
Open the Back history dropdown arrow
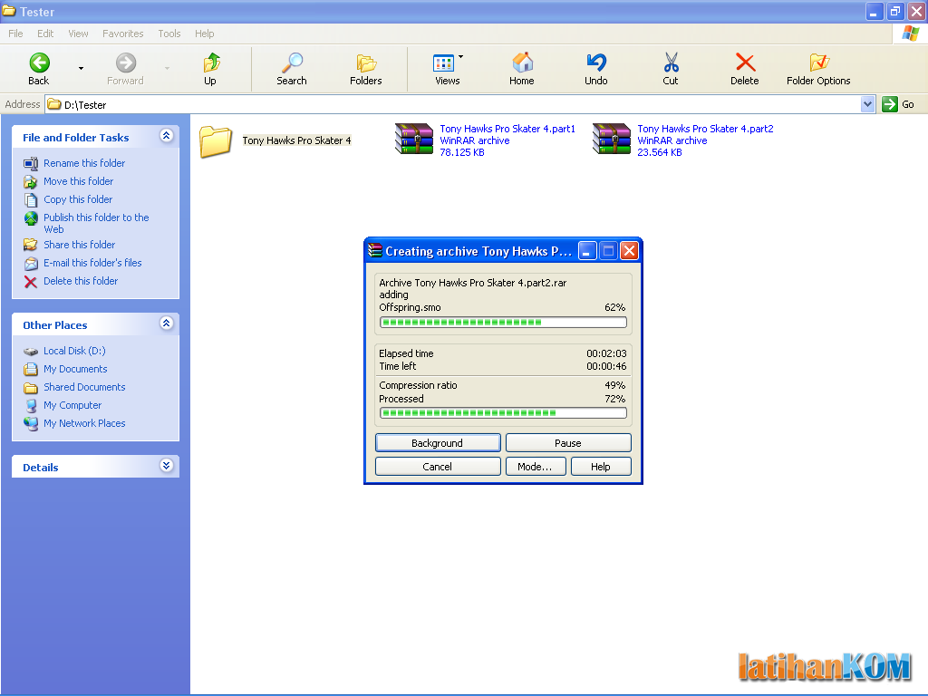point(81,69)
